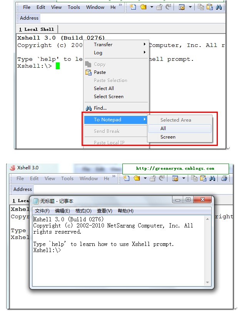Click Reconnect arrow icon in lower toolbar
Screen dimensions: 239x311
coord(162,178)
